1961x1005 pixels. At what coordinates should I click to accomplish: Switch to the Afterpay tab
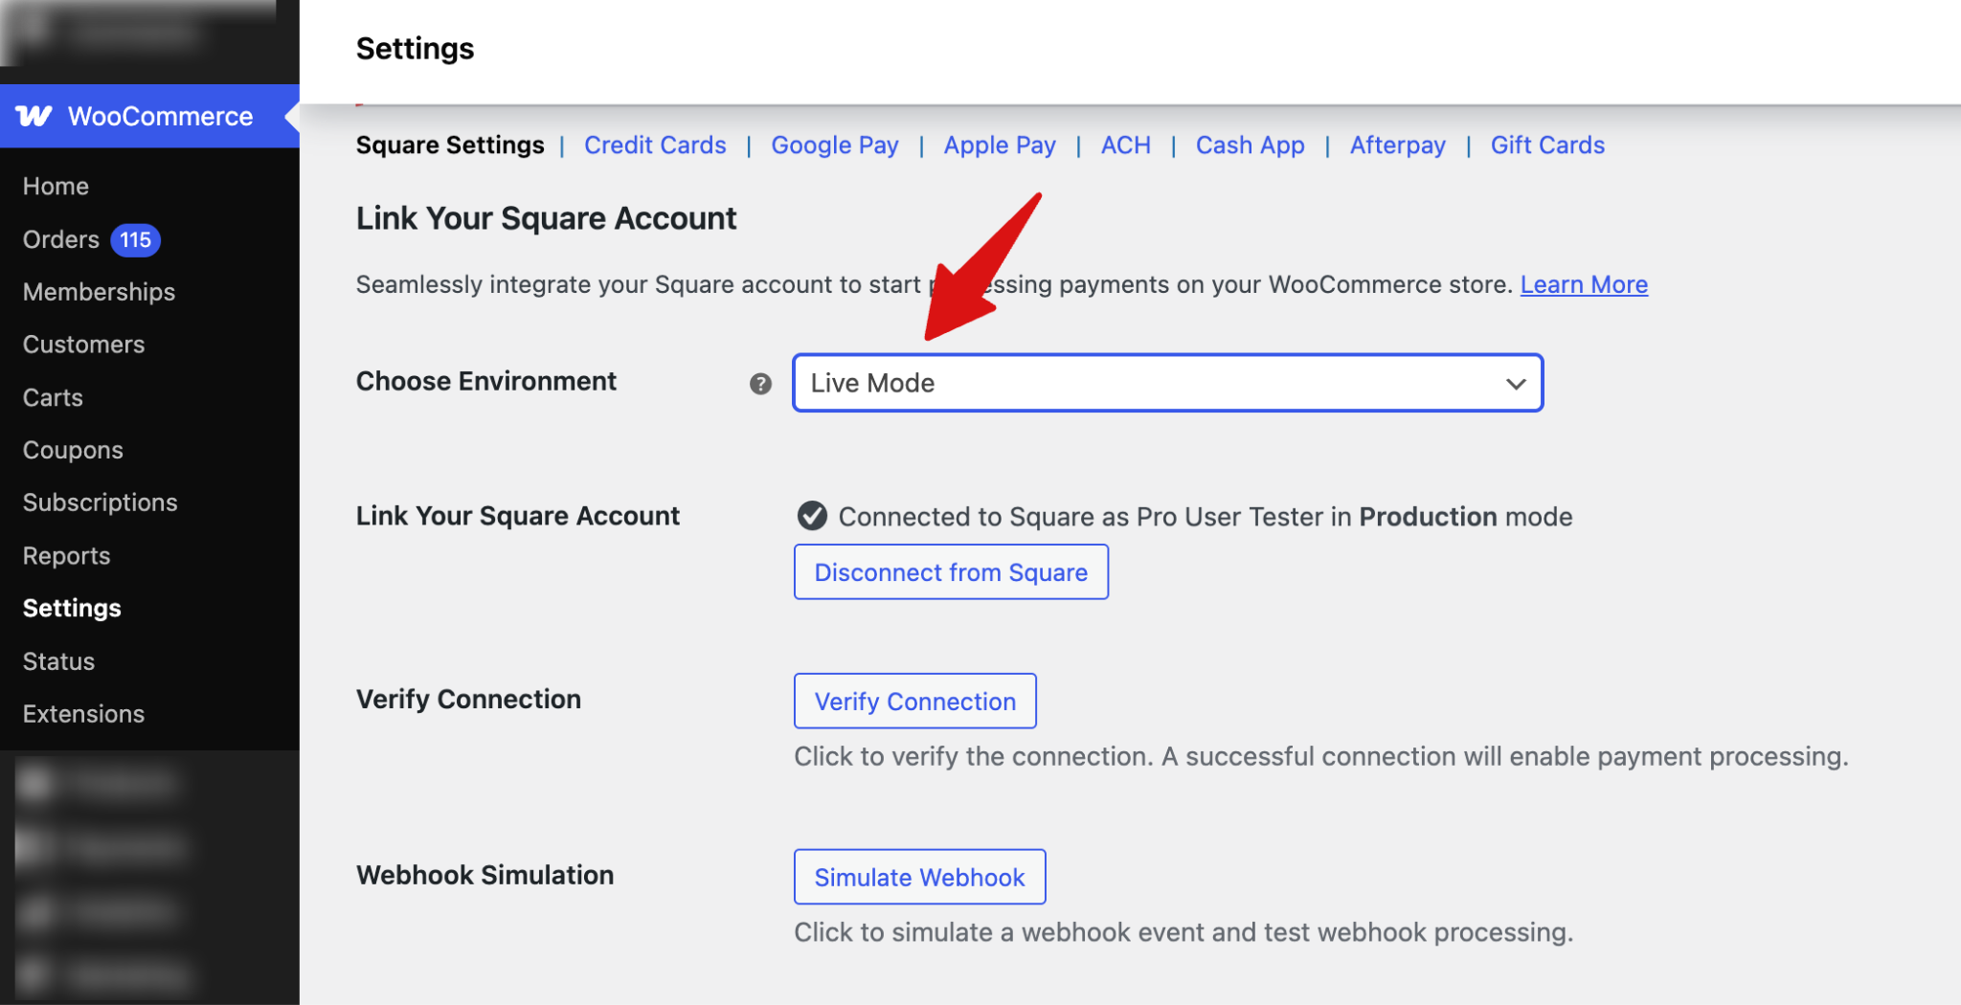(x=1397, y=145)
